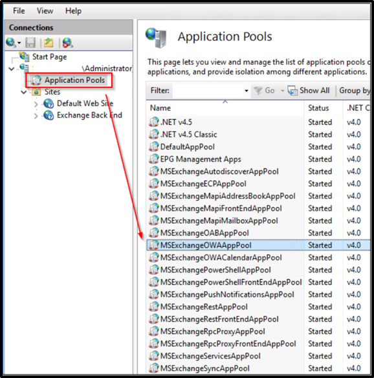Screen dimensions: 374x378
Task: Click the delete connection icon with red X
Action: pyautogui.click(x=68, y=43)
